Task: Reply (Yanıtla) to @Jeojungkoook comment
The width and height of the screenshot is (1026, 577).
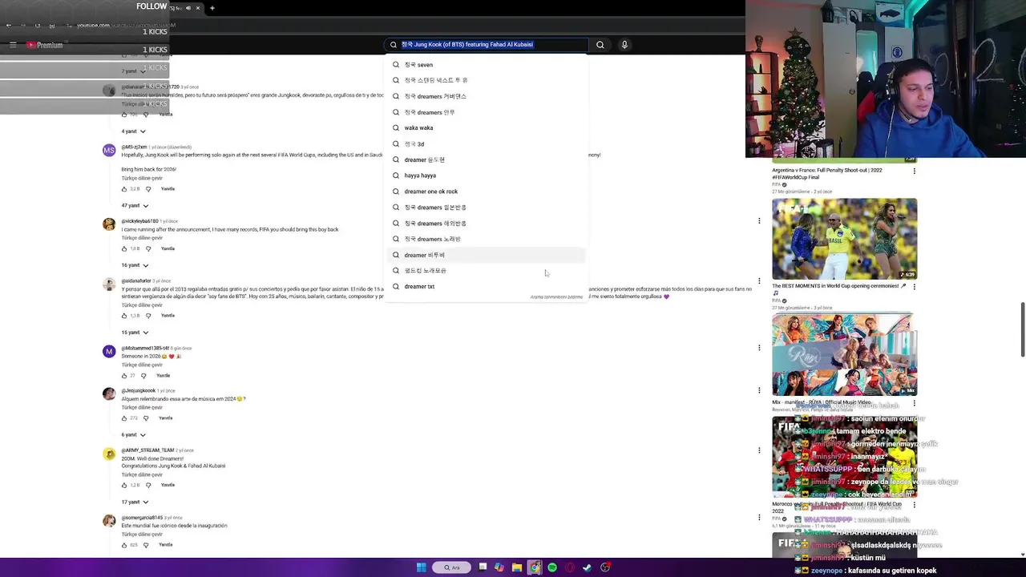Action: 166,418
